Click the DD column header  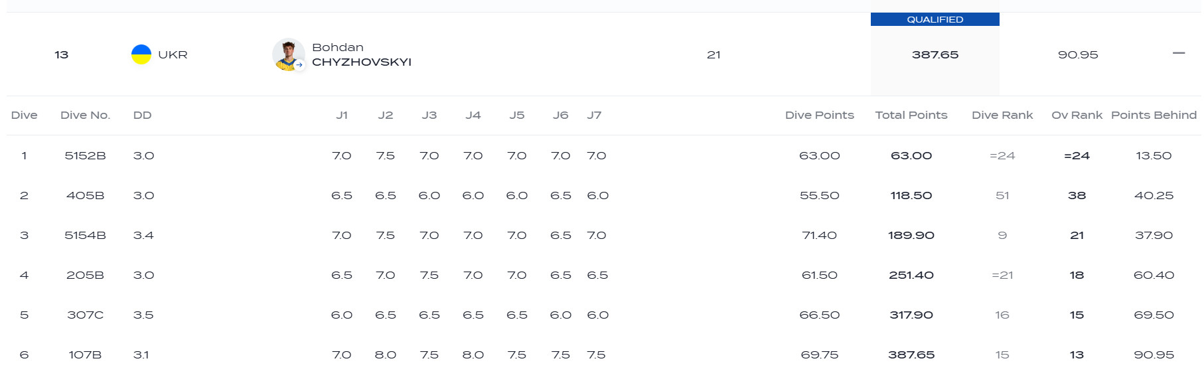click(142, 115)
